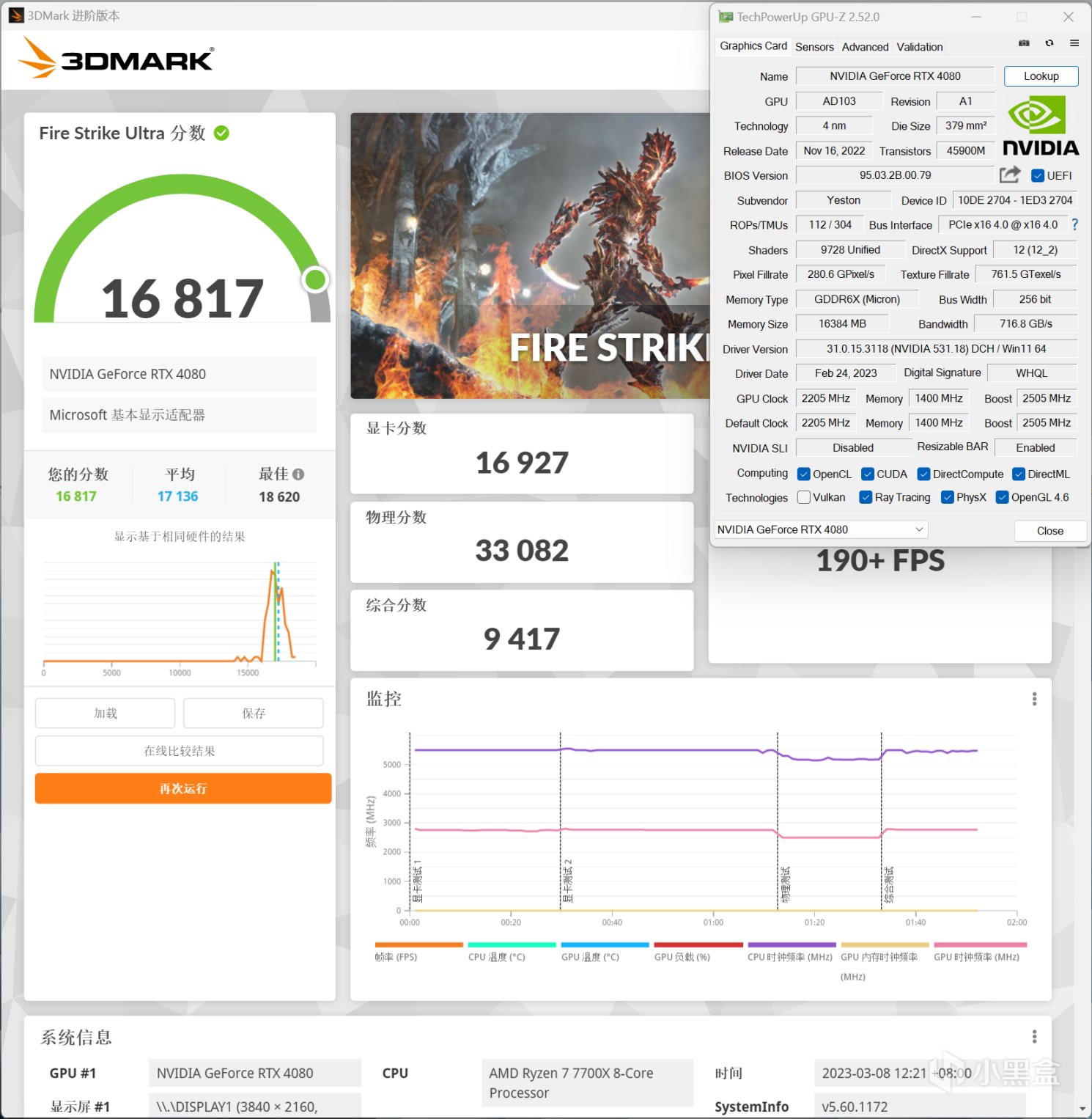Screen dimensions: 1092x1119
Task: Click the blue GPU 温度 legend swatch
Action: point(605,944)
